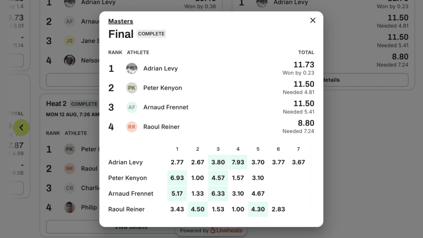The height and width of the screenshot is (238, 423).
Task: Click Raoul Reiner's RR initials badge
Action: coord(131,127)
